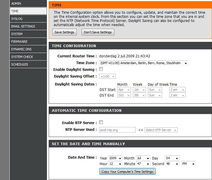212x180 pixels.
Task: Click SET THE DATE AND TIME MANUALLY header
Action: 89,144
